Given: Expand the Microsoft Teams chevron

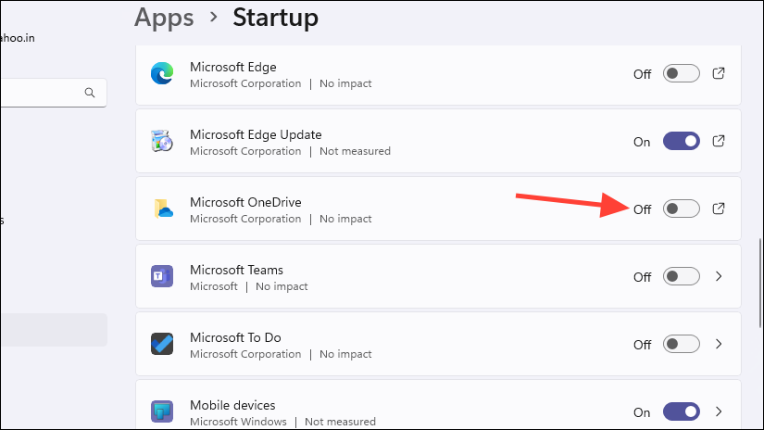Looking at the screenshot, I should 719,276.
